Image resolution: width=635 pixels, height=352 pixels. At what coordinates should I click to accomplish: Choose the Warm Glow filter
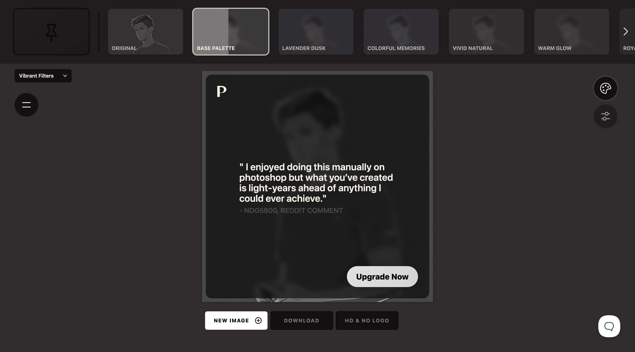tap(572, 32)
